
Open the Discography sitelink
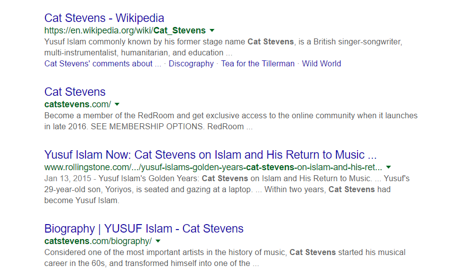coord(191,63)
